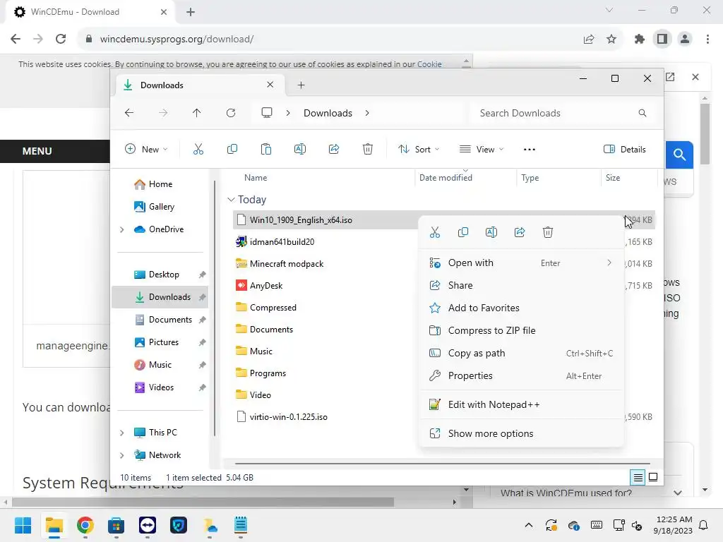Open the View dropdown
Screen dimensions: 723x542
(x=482, y=150)
